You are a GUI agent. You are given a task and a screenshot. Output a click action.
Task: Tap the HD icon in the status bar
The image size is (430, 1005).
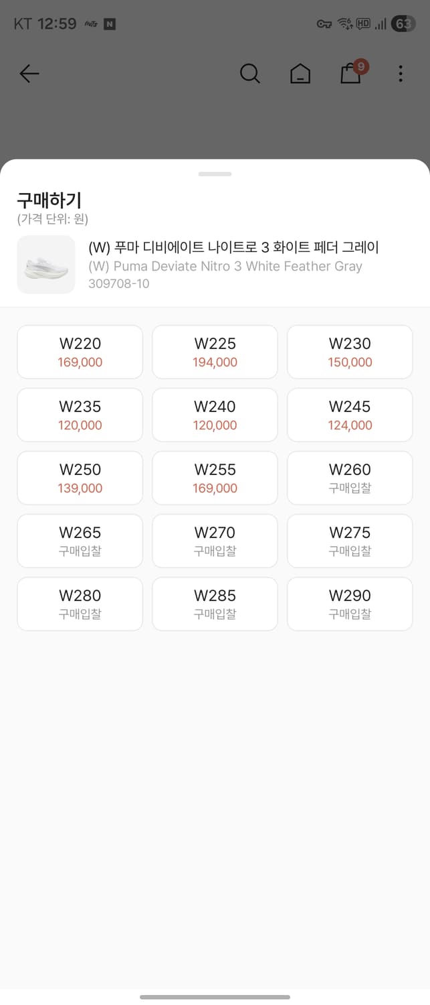point(363,22)
